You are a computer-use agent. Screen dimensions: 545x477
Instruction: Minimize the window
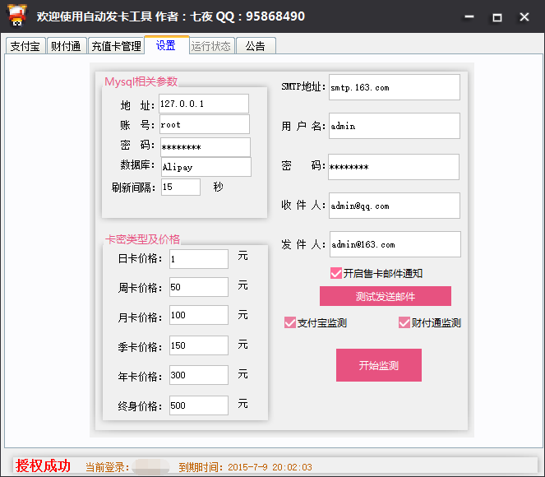469,16
